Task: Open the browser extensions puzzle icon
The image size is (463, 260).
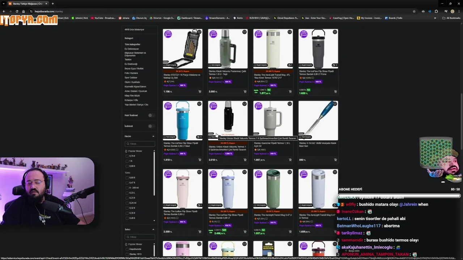Action: [436, 11]
